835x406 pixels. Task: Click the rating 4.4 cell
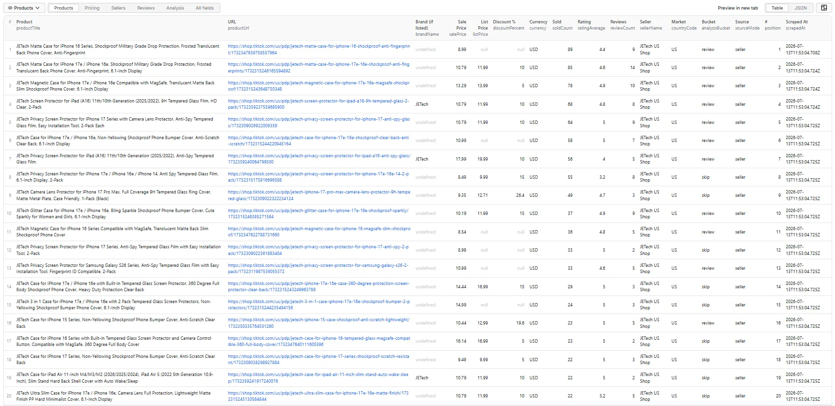click(602, 50)
